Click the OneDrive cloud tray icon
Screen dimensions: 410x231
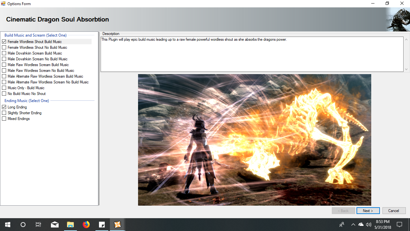(361, 225)
